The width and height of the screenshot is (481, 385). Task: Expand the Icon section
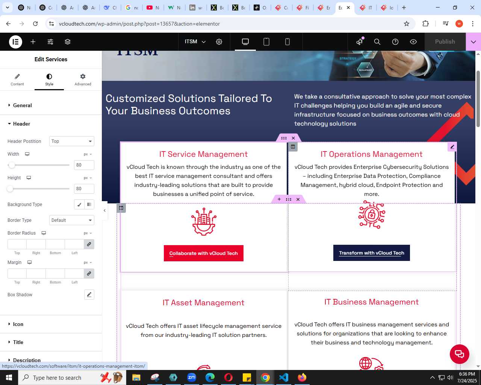point(51,324)
